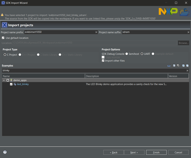This screenshot has width=191, height=158.
Task: Click the Next button
Action: point(134,152)
